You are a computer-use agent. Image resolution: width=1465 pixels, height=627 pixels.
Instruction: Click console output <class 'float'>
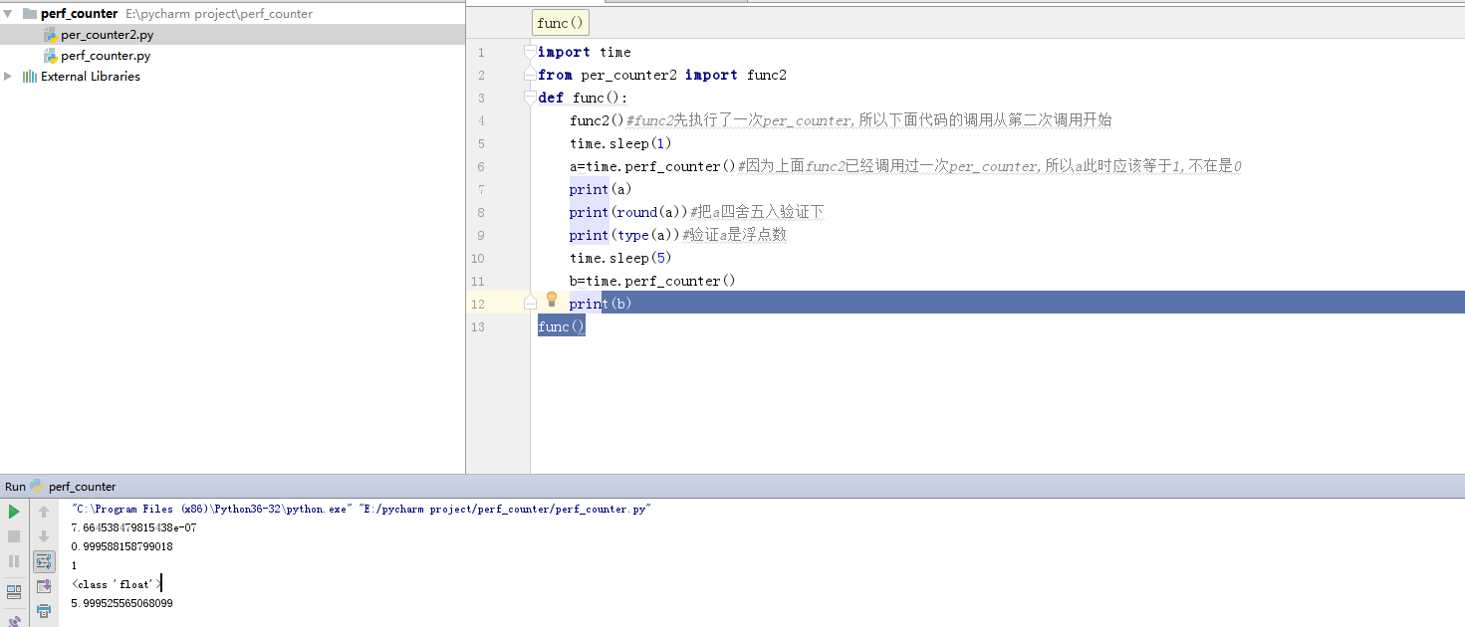(x=116, y=584)
